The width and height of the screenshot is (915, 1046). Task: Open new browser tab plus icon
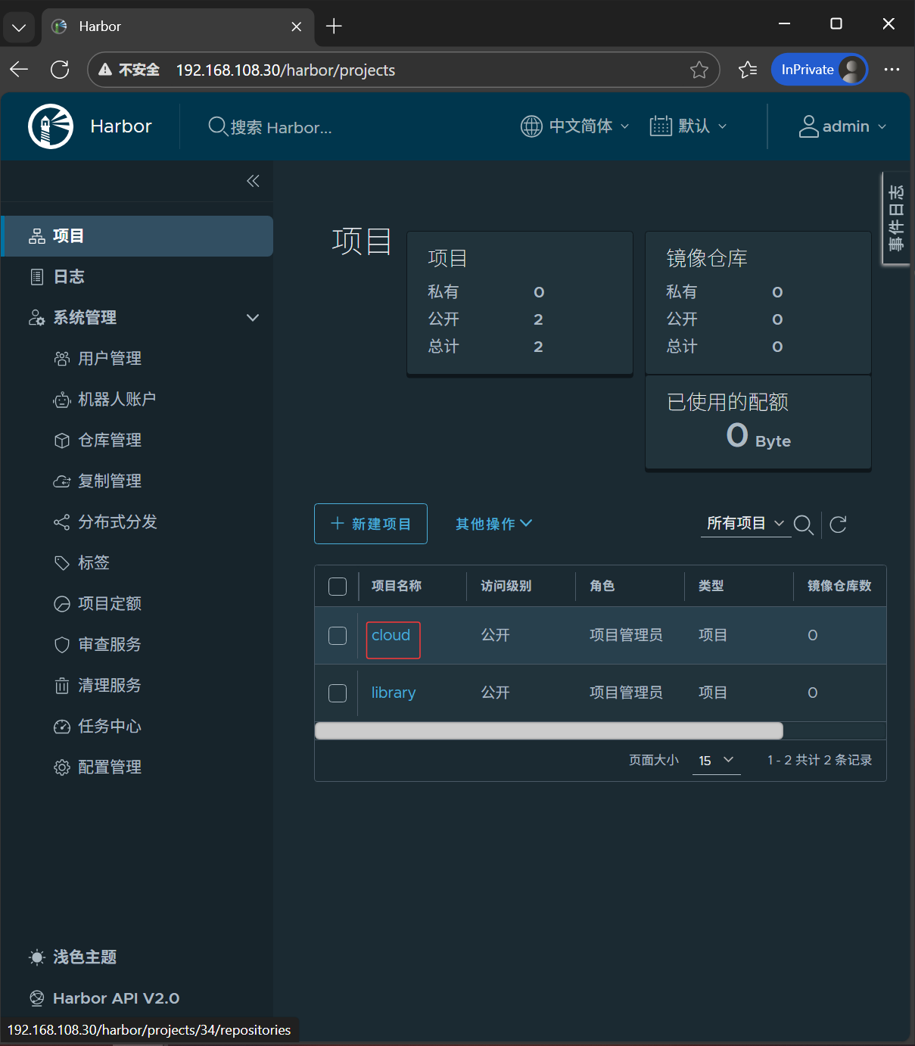[334, 26]
